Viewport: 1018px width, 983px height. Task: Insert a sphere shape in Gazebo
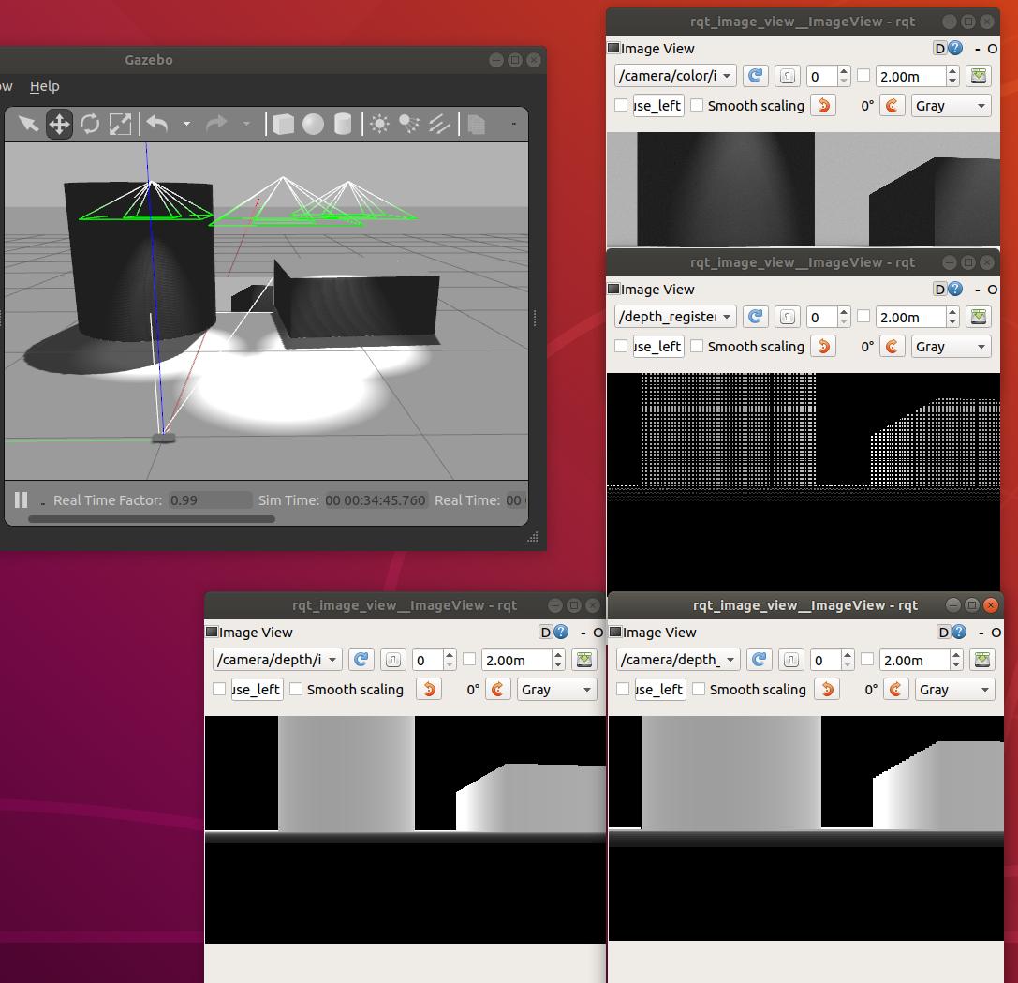point(313,124)
